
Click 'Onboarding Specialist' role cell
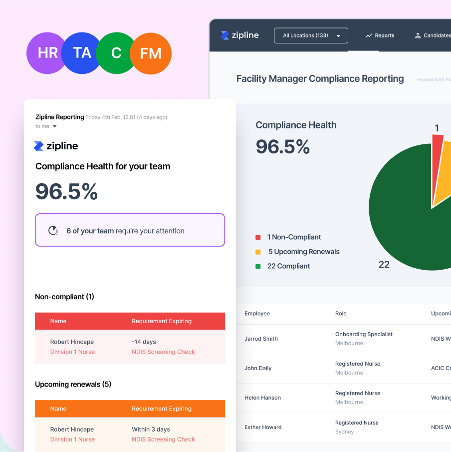[x=364, y=334]
